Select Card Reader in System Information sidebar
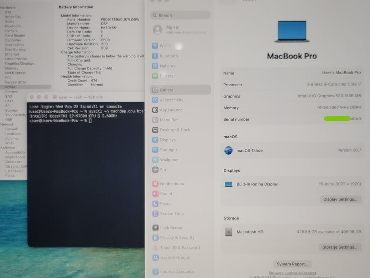The width and height of the screenshot is (370, 278). click(x=15, y=36)
